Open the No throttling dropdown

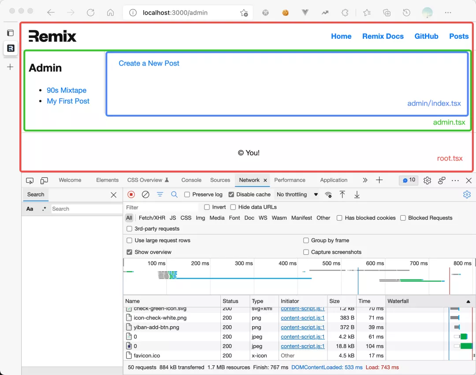click(297, 194)
